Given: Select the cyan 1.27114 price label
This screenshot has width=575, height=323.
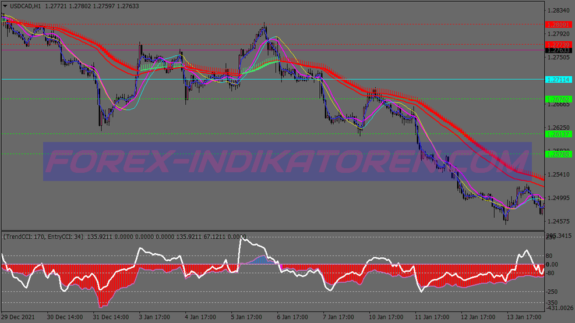Looking at the screenshot, I should point(559,80).
